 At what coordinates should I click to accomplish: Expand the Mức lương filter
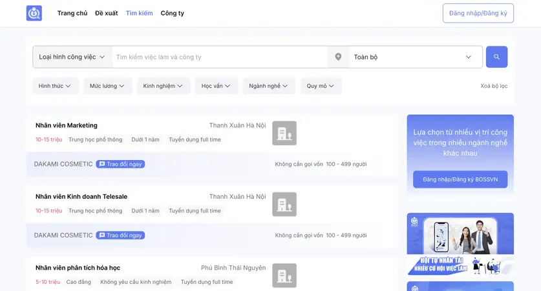pos(107,86)
